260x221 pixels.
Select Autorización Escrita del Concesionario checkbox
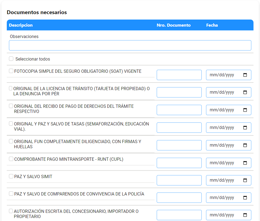(x=11, y=211)
